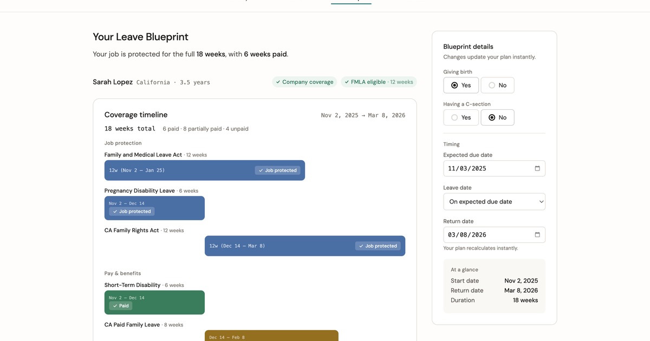
Task: Select No for Giving birth
Action: pos(497,85)
